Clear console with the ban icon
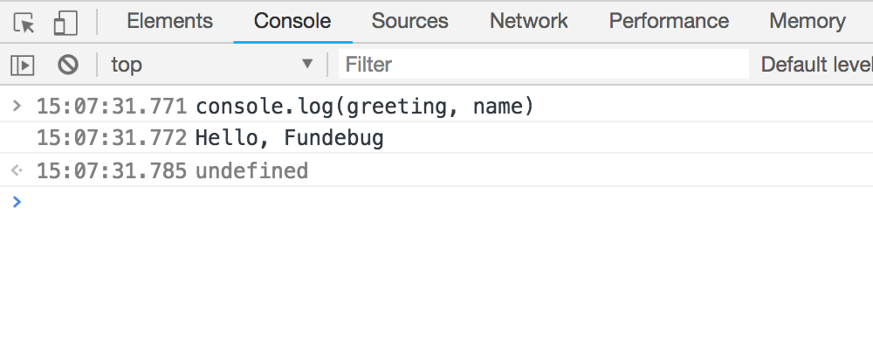The image size is (873, 360). 68,64
